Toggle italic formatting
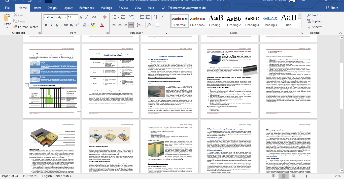Viewport: 344px width, 179px height. click(x=52, y=25)
